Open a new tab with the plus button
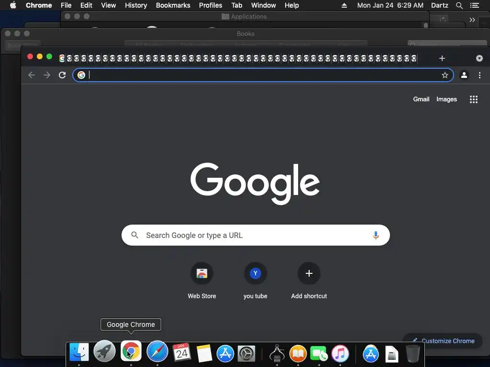This screenshot has width=490, height=367. click(442, 58)
